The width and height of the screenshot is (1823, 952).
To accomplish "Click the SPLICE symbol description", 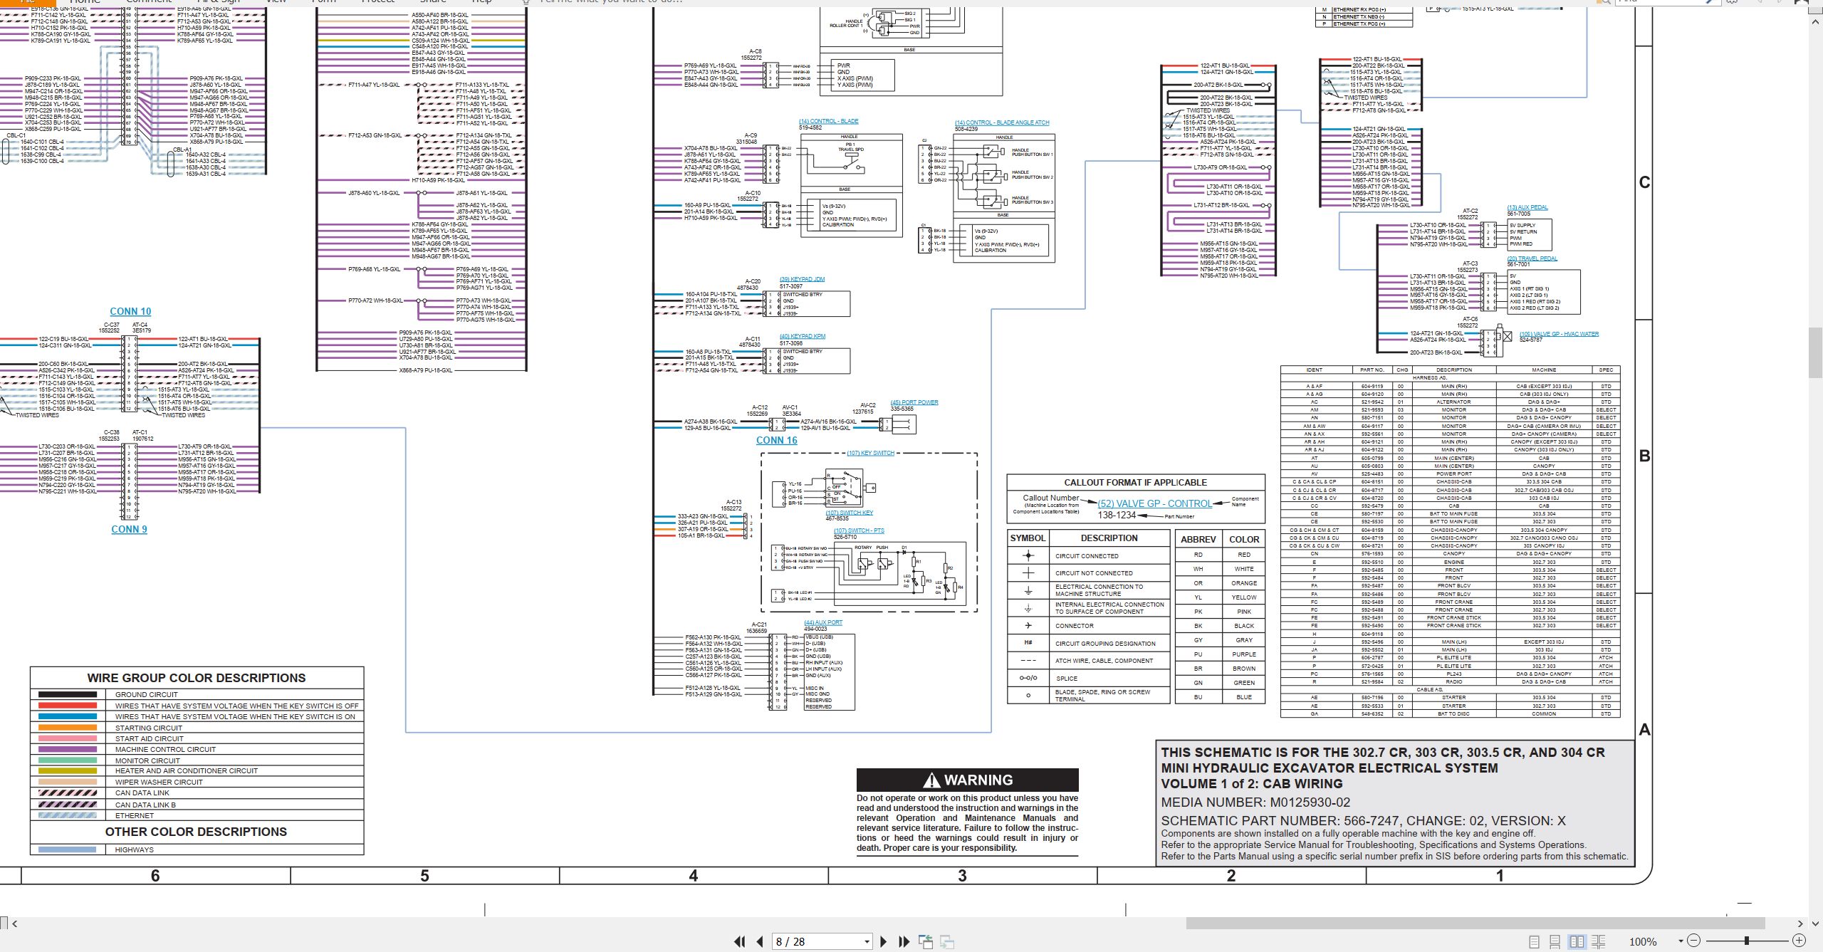I will (x=1067, y=679).
